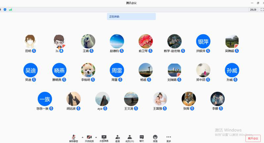Open the 更多 three-dots menu
264x143 pixels.
[169, 138]
